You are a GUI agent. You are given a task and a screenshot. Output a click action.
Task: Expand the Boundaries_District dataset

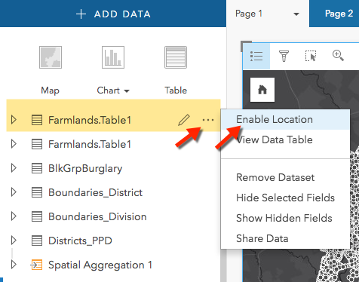14,192
